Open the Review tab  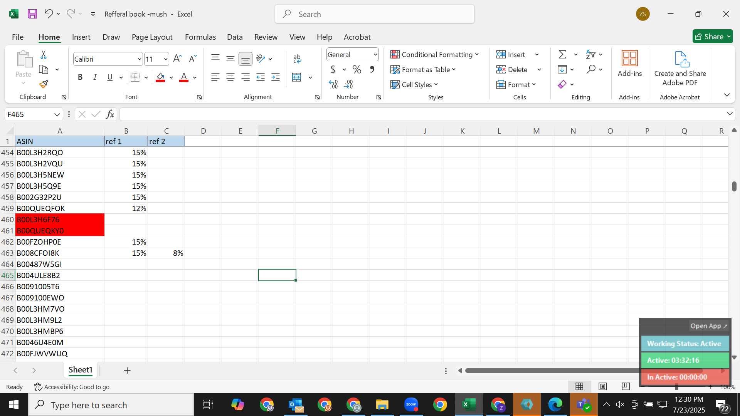266,37
